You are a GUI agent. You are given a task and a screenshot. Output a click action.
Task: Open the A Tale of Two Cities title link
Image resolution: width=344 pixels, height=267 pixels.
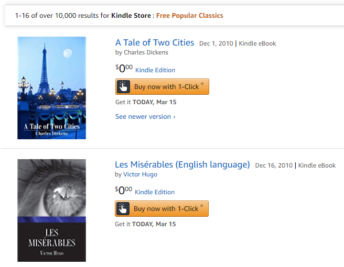coord(155,42)
